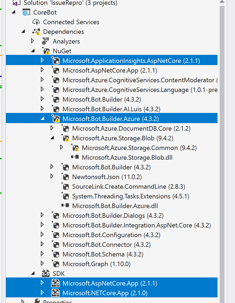The height and width of the screenshot is (303, 235).
Task: Click the CognitiveServices.Language package icon
Action: (56, 90)
